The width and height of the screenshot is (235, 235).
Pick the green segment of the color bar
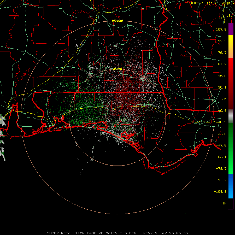tap(231, 148)
